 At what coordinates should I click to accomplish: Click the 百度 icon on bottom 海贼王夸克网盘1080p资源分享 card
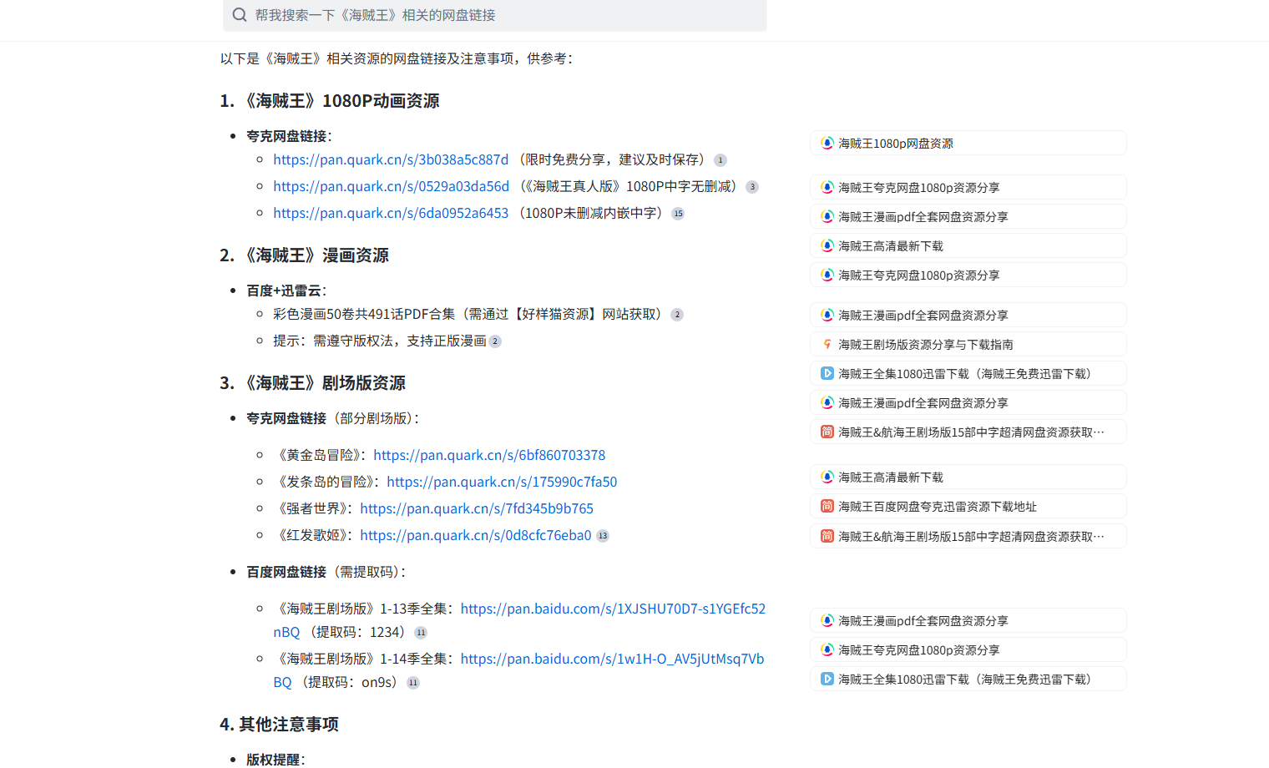pos(827,649)
